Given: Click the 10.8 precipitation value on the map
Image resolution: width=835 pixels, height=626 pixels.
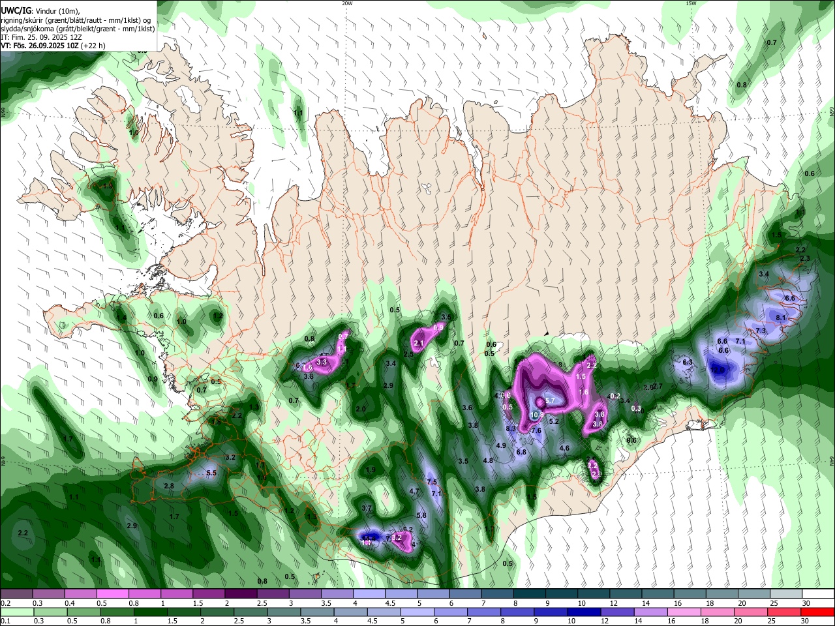Looking at the screenshot, I should coord(538,415).
